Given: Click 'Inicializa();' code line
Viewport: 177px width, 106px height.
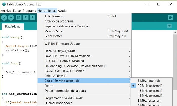Looking at the screenshot, I should pos(17,50).
